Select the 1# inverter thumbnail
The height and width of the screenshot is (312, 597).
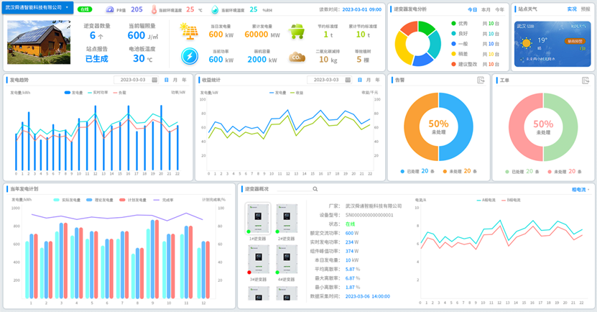256,219
